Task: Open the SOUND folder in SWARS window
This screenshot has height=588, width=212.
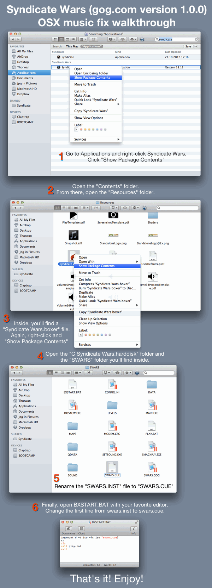Action: (72, 467)
